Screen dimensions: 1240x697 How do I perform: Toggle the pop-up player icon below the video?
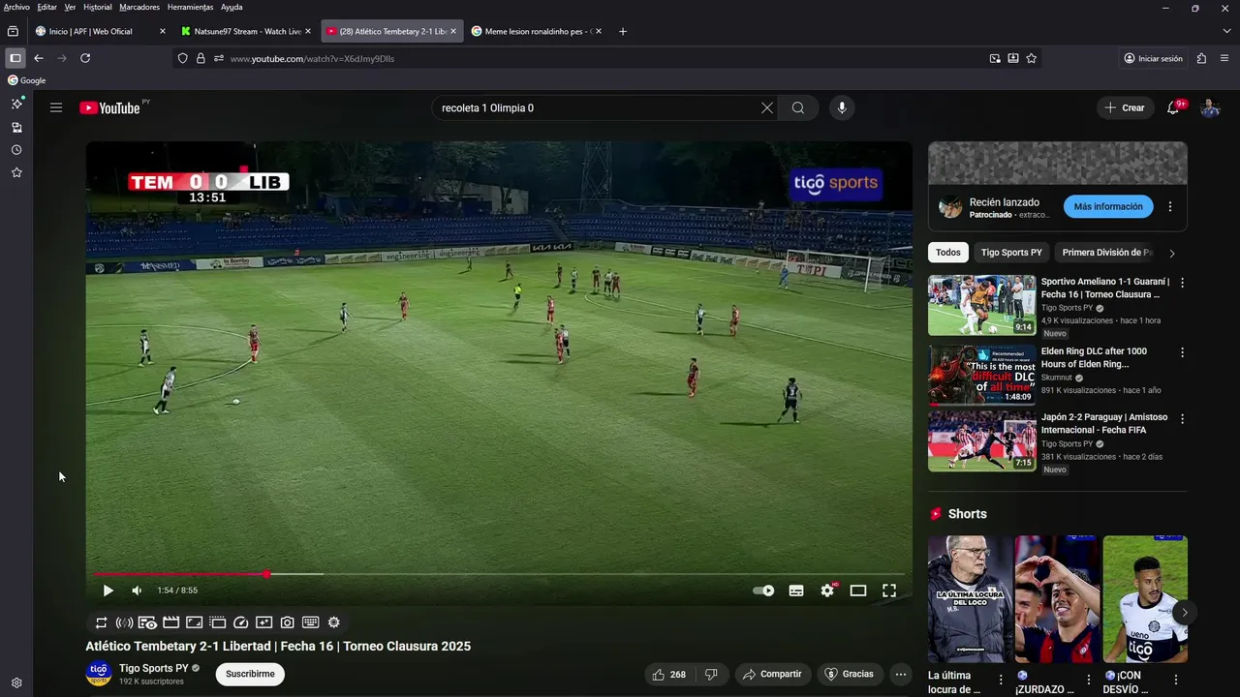click(x=217, y=622)
